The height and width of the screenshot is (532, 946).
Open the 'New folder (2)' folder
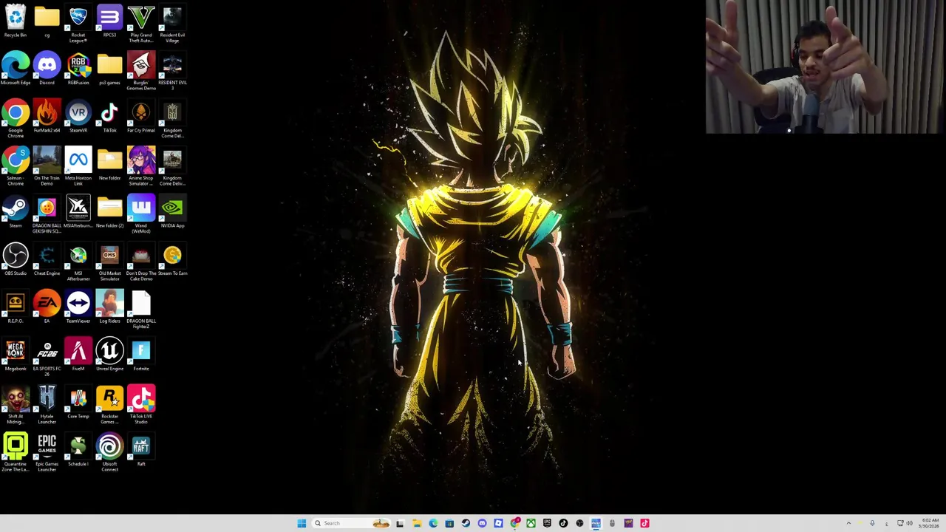(109, 209)
